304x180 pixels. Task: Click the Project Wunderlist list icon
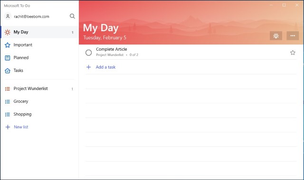point(8,89)
